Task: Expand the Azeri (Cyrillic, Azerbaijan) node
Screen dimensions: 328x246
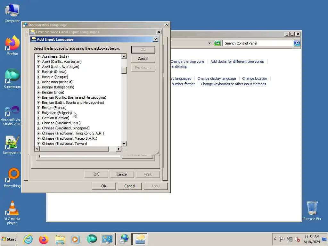Action: pyautogui.click(x=38, y=61)
